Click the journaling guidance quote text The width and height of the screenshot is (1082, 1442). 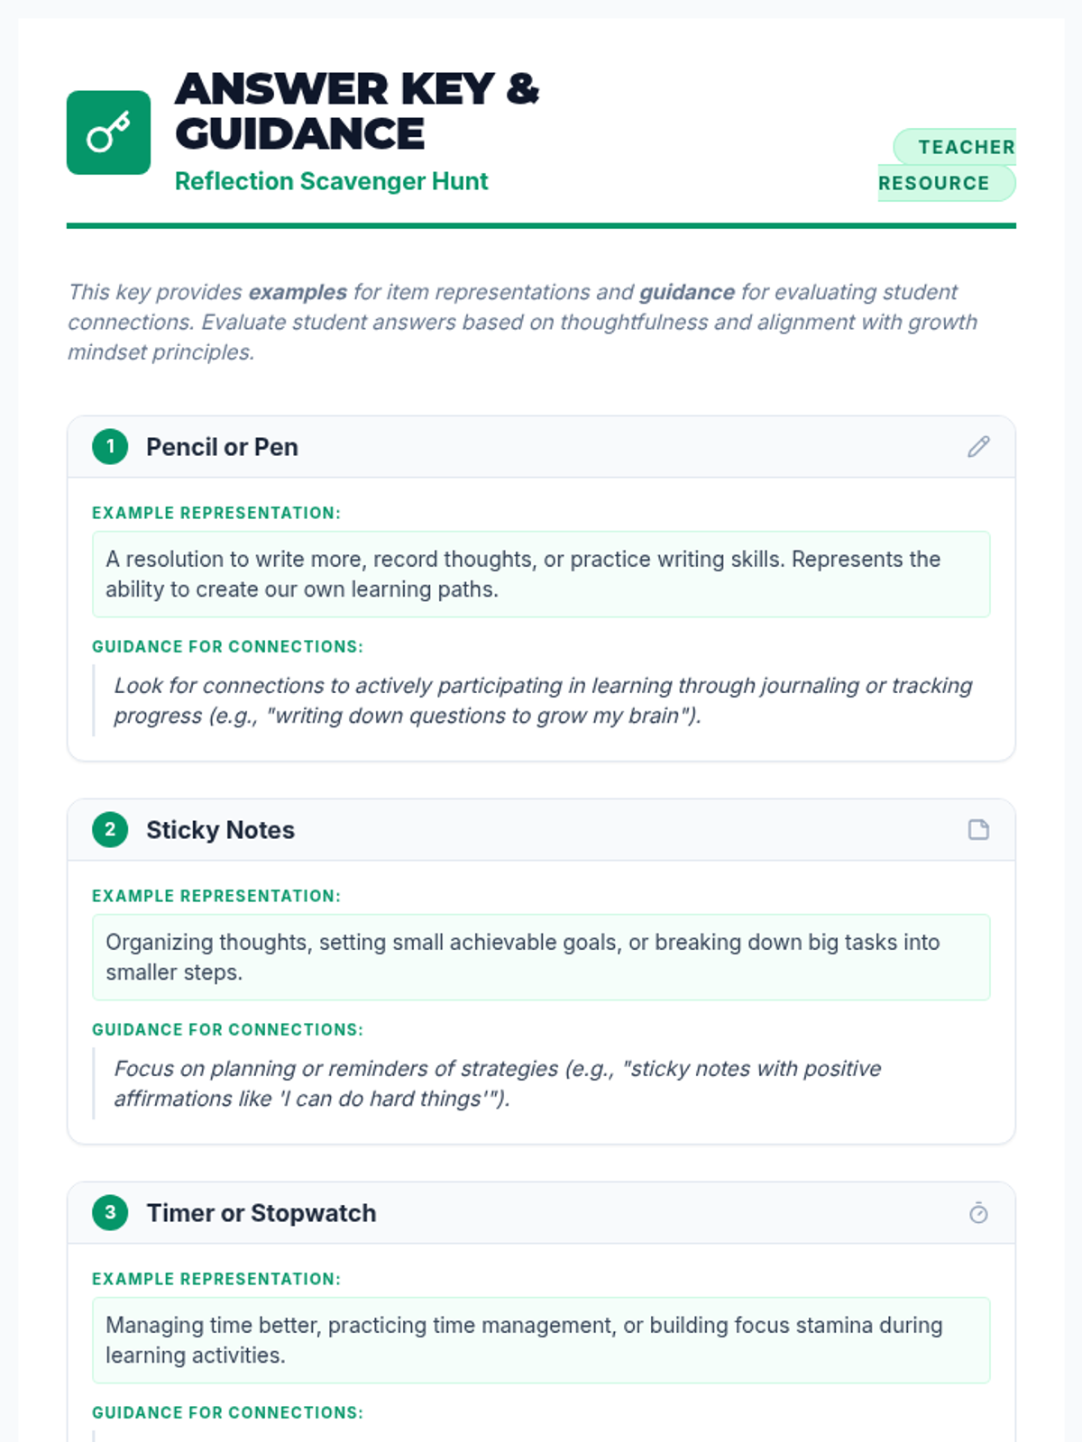[x=542, y=700]
